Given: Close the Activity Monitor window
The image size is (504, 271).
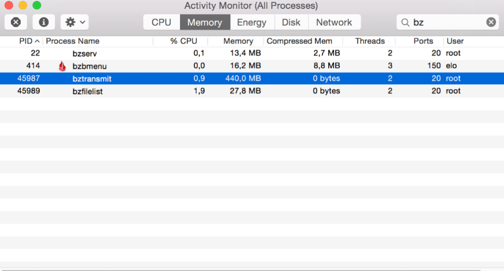Looking at the screenshot, I should tap(9, 5).
